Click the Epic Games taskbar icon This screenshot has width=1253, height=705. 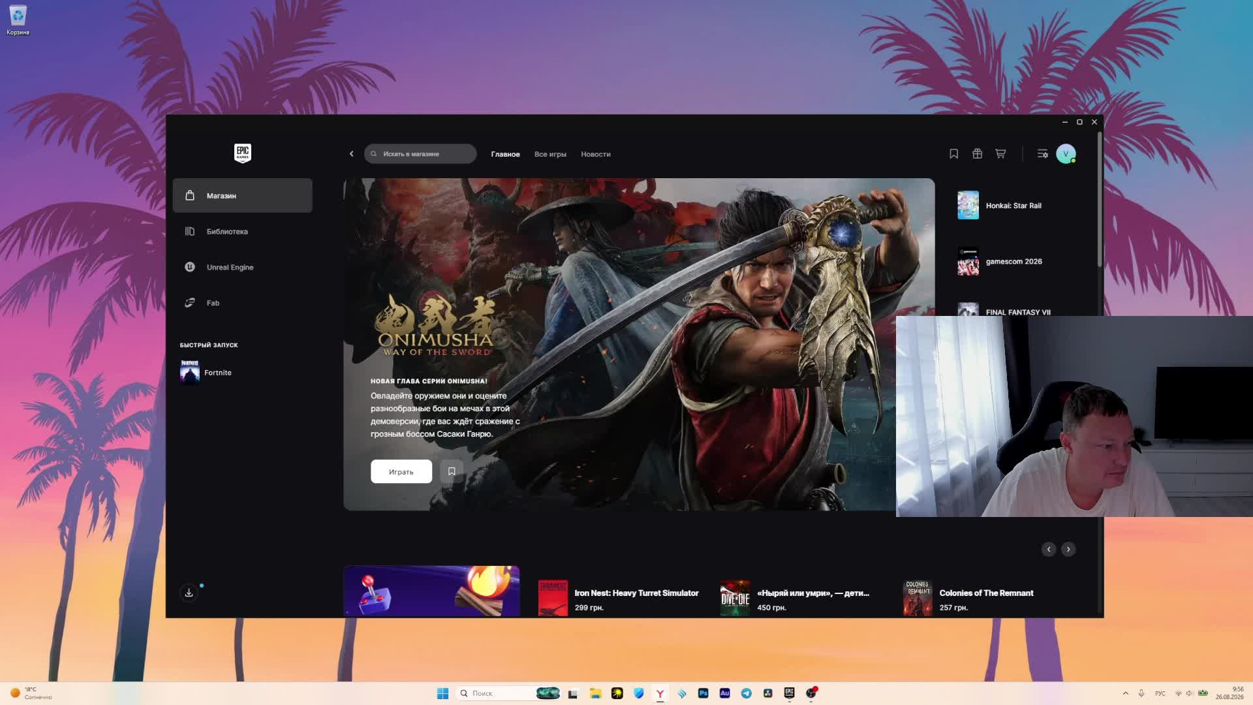[x=789, y=693]
